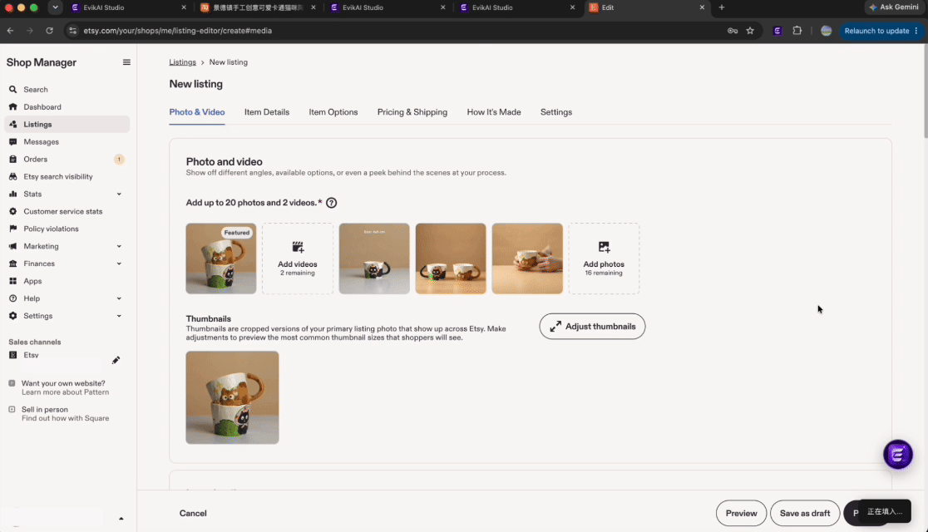
Task: Expand the Stats submenu chevron
Action: click(119, 195)
